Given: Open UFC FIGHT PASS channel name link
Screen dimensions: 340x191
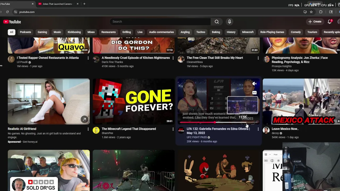Looking at the screenshot, I should [197, 137].
